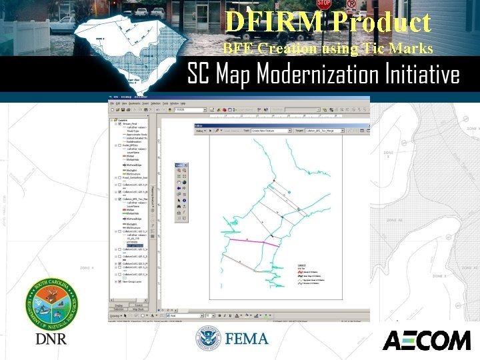This screenshot has height=360, width=480.
Task: Open the font name dropdown Arial
Action: click(202, 315)
